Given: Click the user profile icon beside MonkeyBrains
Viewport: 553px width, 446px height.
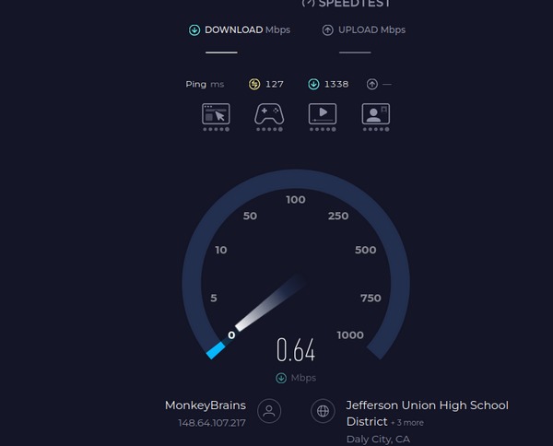Looking at the screenshot, I should (x=269, y=411).
